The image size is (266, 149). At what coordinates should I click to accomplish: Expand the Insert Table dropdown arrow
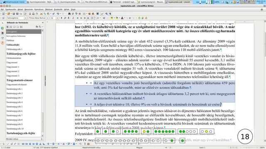pyautogui.click(x=87, y=14)
